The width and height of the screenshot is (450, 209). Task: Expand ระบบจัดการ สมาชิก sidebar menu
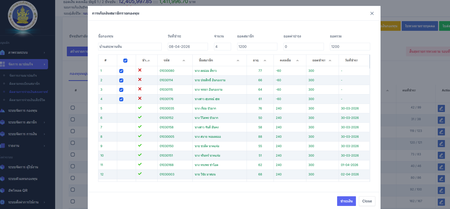tap(24, 122)
